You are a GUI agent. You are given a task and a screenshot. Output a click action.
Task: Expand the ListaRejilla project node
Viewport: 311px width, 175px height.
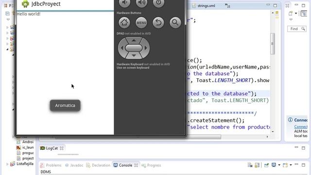click(8, 164)
